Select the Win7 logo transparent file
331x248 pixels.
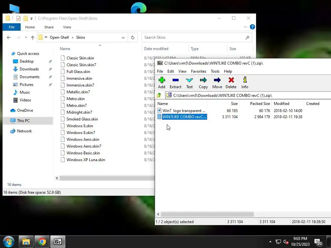coord(184,111)
